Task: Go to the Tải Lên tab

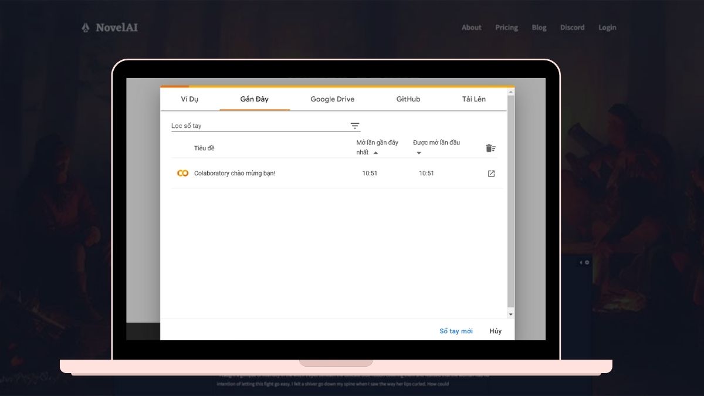Action: [473, 99]
